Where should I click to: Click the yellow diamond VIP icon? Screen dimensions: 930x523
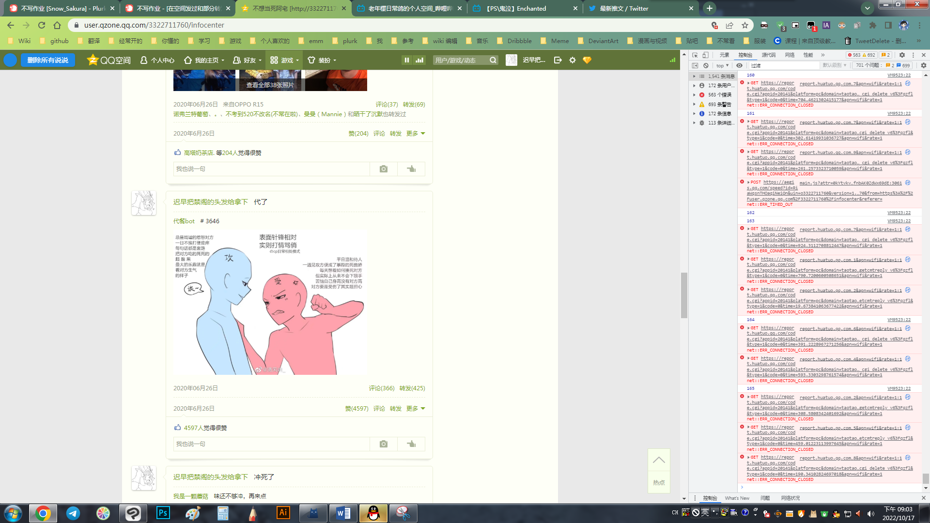pos(587,60)
